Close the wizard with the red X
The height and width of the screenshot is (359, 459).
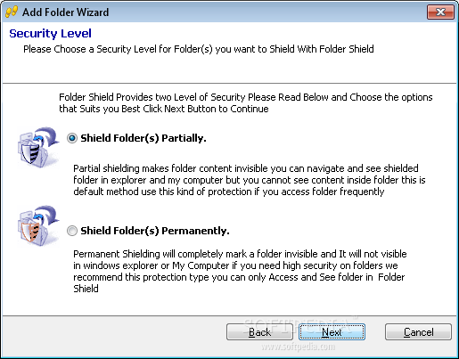click(440, 12)
